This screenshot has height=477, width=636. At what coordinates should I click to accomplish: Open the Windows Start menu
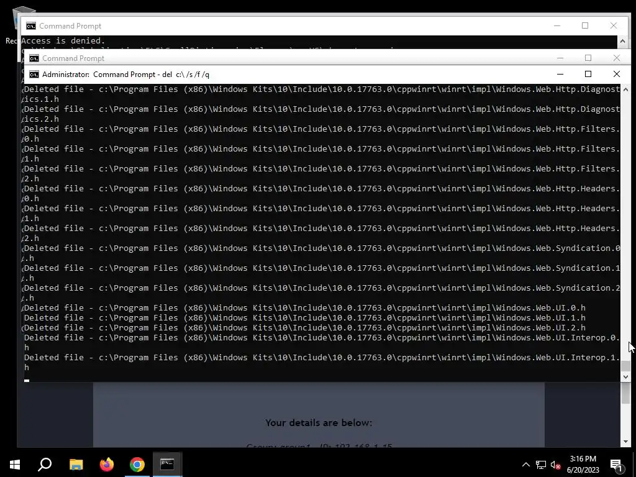15,464
